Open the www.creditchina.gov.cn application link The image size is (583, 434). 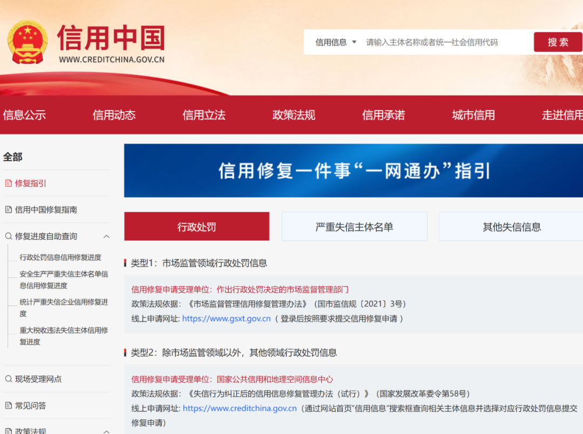click(x=240, y=408)
